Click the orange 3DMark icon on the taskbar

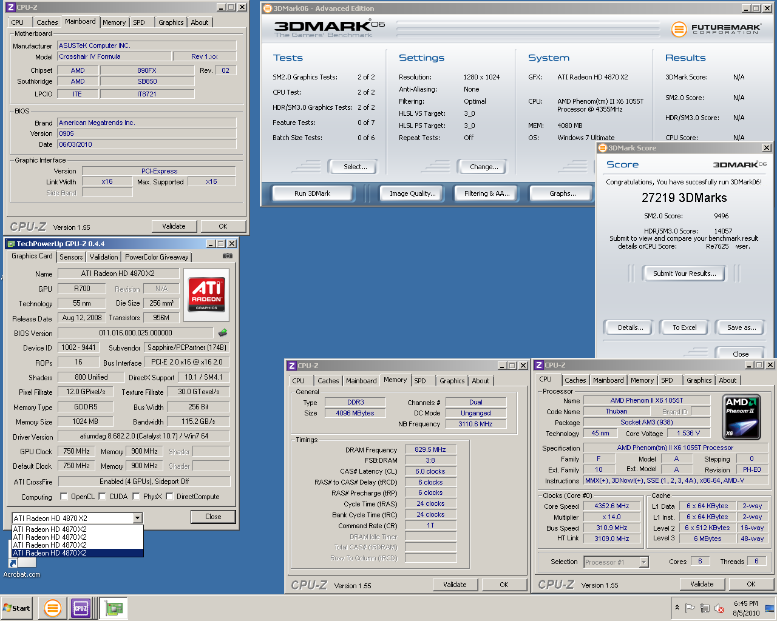pos(53,608)
